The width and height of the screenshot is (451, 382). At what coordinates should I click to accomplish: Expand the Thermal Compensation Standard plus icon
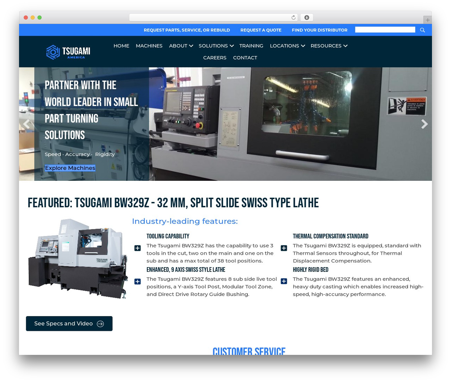(x=284, y=248)
